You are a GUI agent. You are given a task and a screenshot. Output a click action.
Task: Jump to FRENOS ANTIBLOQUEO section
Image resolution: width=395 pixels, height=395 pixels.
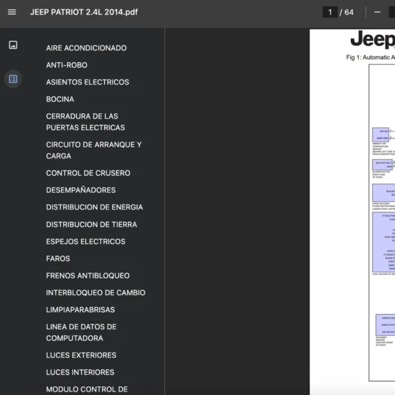tap(88, 276)
